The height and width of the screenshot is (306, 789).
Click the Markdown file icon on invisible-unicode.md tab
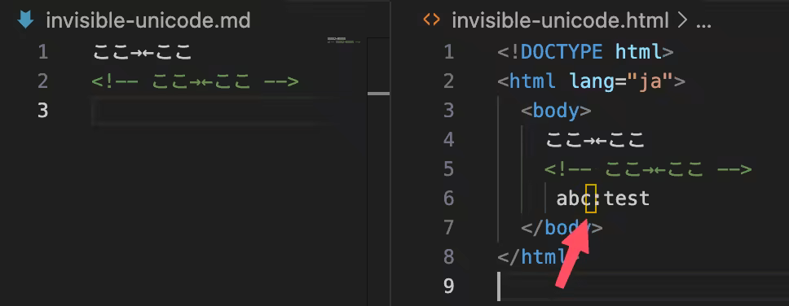pyautogui.click(x=25, y=20)
